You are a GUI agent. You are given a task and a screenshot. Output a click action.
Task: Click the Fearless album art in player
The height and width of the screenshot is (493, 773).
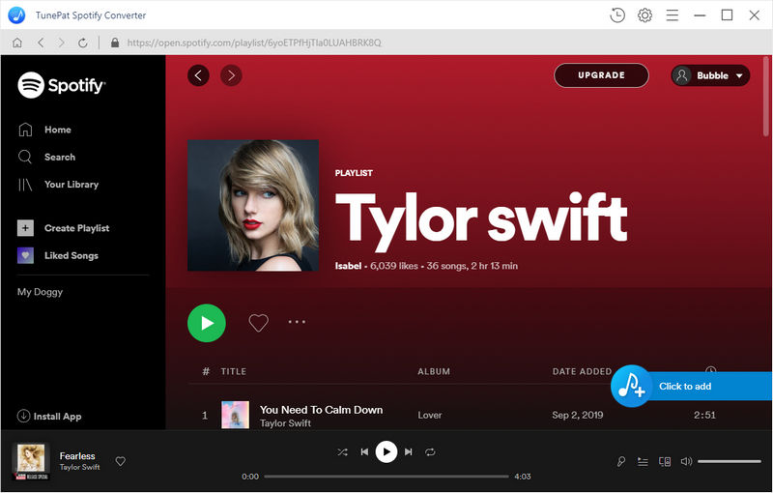31,462
